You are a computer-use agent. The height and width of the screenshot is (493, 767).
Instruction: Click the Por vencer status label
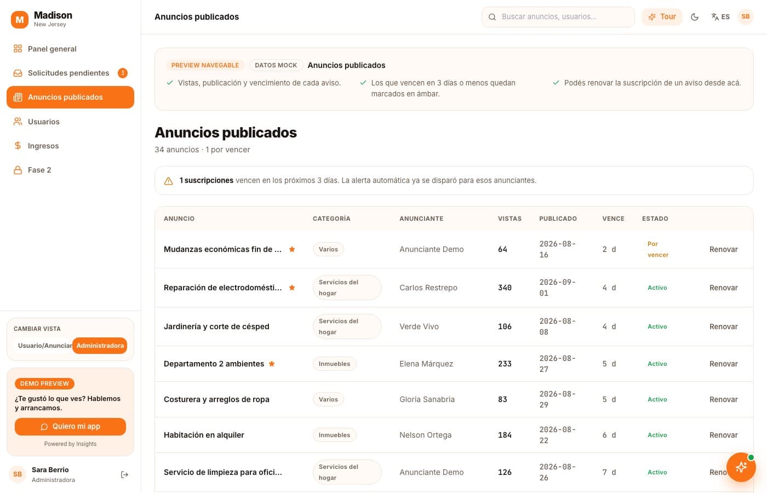[x=657, y=249]
